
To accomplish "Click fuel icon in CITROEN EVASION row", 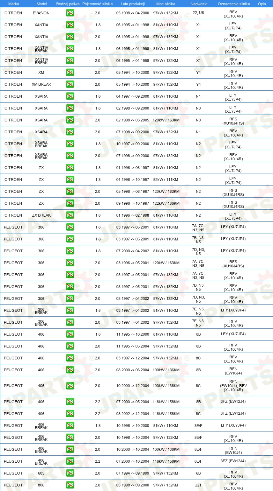I will click(x=70, y=13).
